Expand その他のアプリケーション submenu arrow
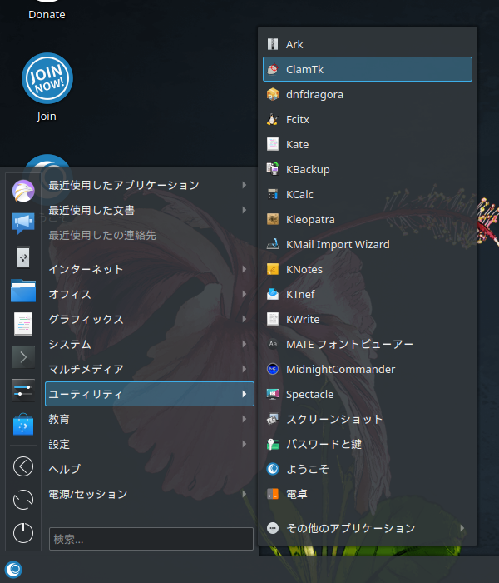 pyautogui.click(x=462, y=528)
